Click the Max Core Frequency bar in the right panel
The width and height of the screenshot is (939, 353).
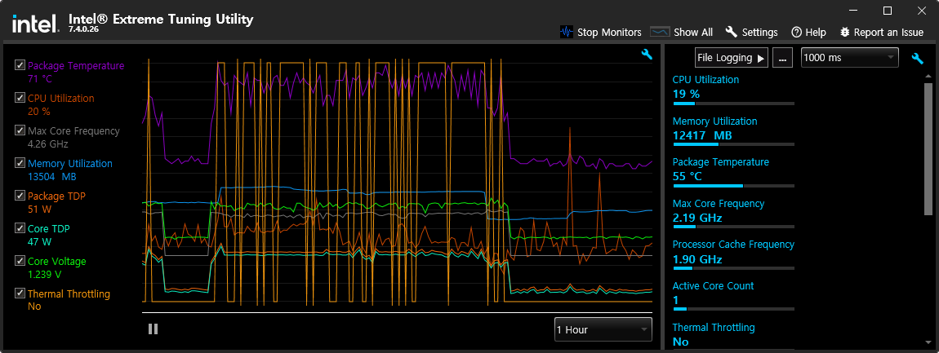click(733, 227)
